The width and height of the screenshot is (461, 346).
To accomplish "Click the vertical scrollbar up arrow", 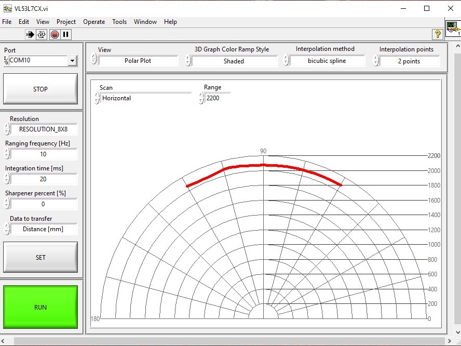I will [458, 46].
